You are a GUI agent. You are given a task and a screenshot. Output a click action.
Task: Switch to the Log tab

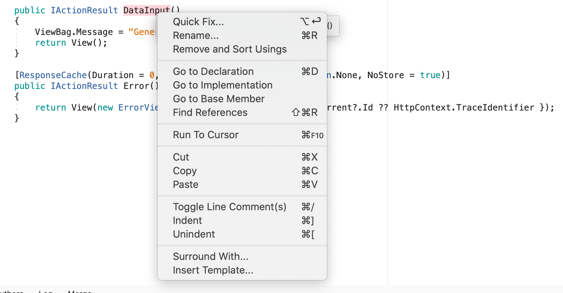pyautogui.click(x=46, y=292)
